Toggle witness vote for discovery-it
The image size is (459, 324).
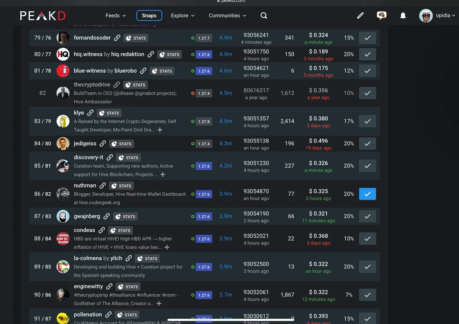pyautogui.click(x=368, y=166)
